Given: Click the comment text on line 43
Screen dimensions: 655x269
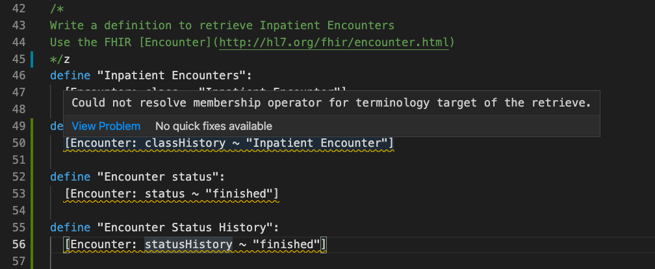Looking at the screenshot, I should (222, 25).
